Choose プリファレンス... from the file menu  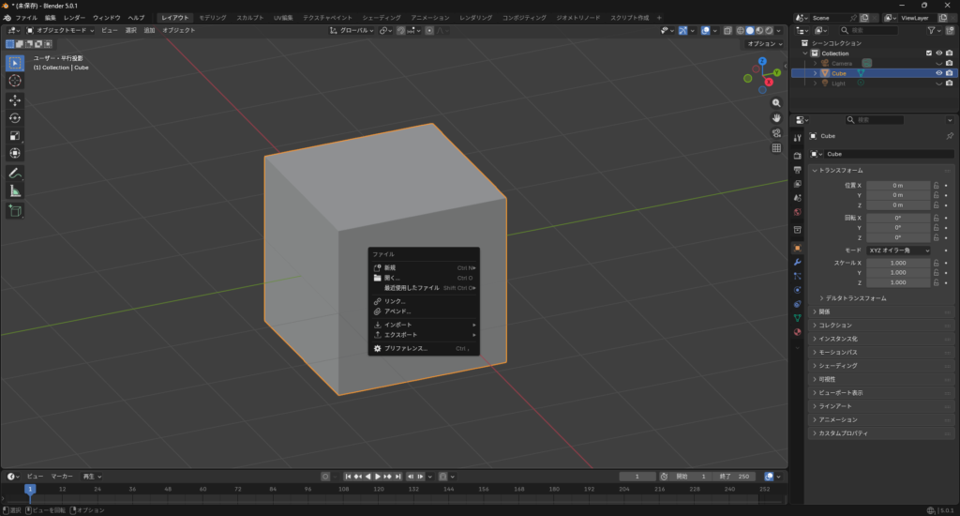coord(405,348)
